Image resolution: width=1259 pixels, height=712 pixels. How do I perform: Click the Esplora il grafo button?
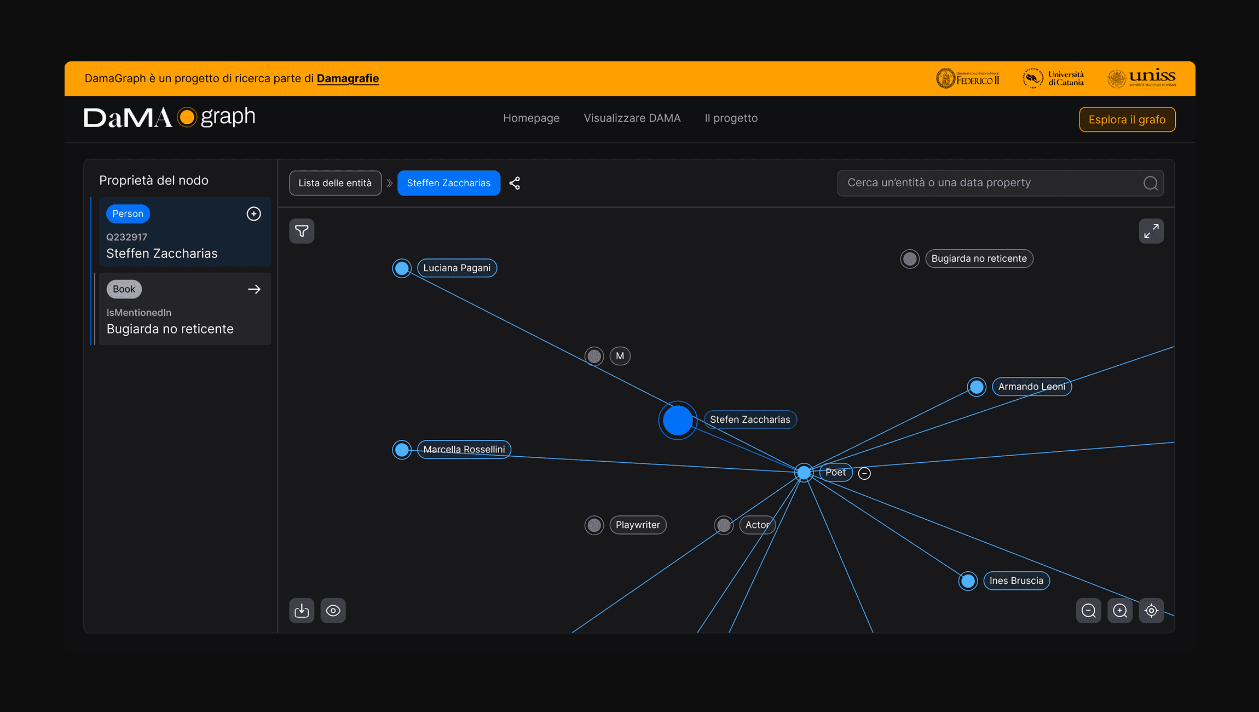click(1127, 119)
